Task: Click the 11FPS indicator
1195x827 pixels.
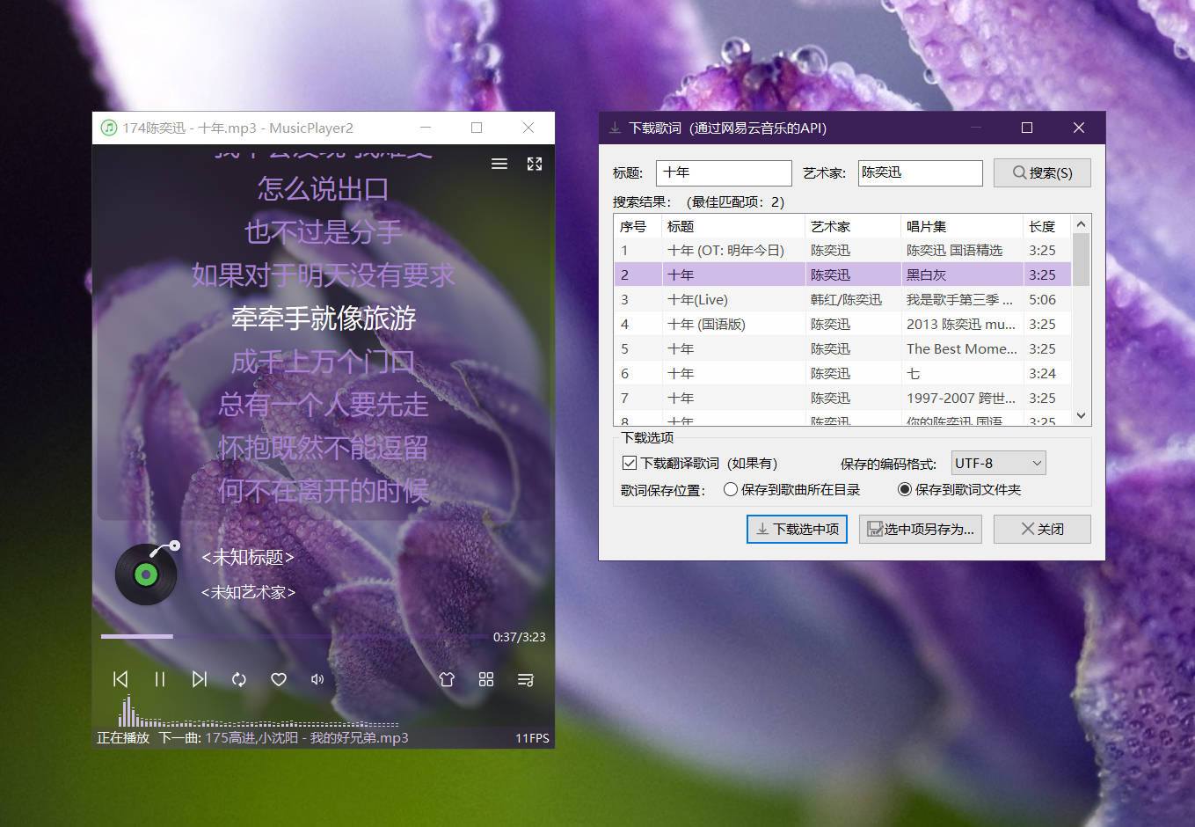Action: click(532, 738)
